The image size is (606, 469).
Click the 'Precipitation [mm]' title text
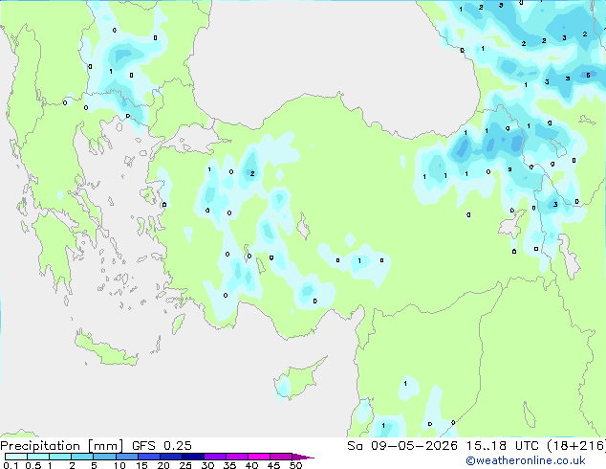click(x=61, y=446)
